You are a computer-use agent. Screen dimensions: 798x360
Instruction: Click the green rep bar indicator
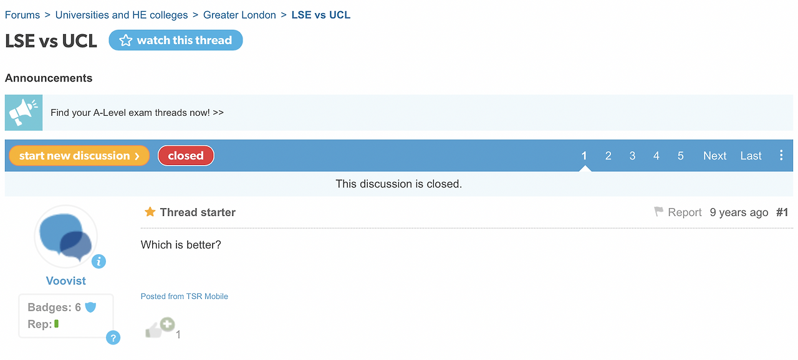point(56,324)
